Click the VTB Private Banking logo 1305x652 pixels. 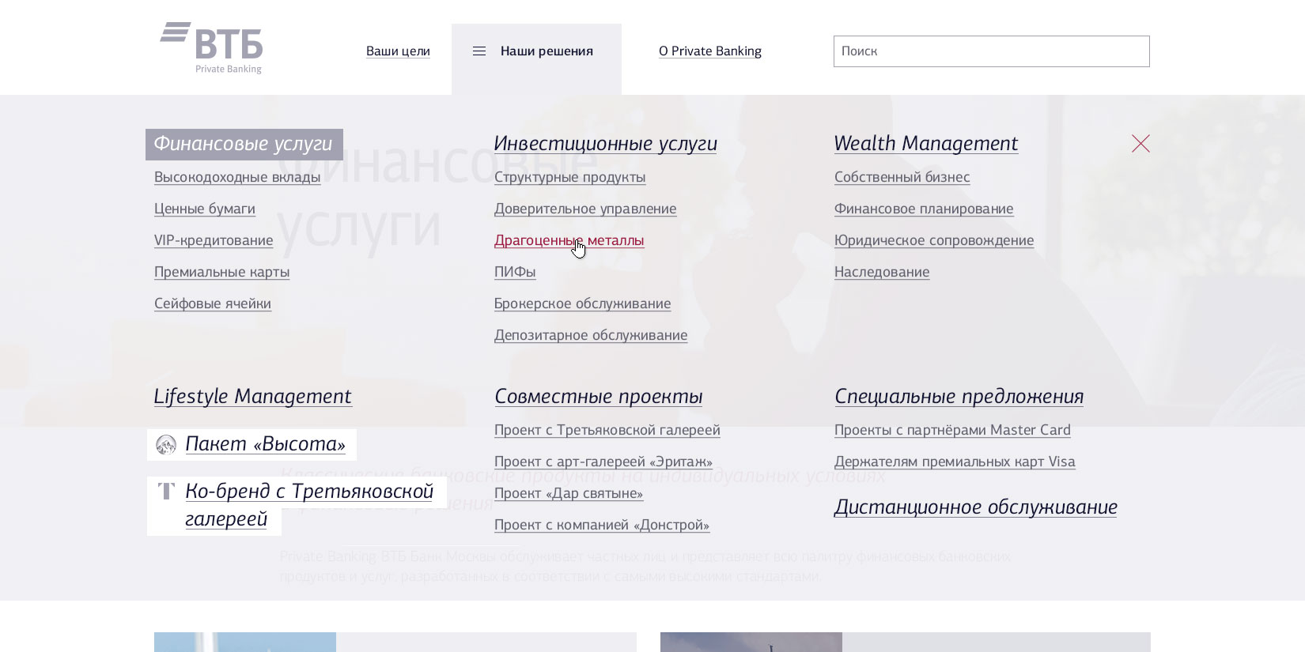click(212, 47)
